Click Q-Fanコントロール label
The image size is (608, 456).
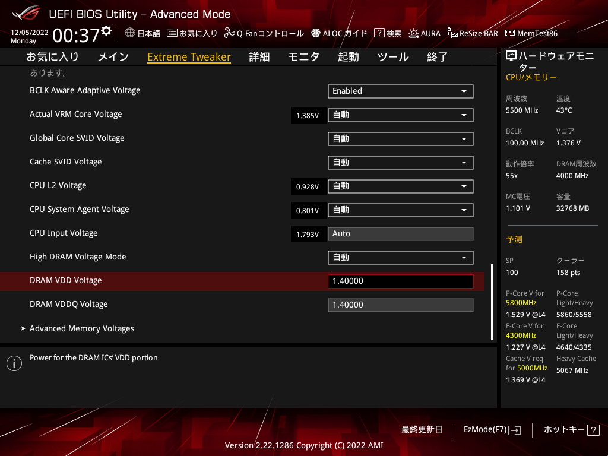[x=270, y=34]
